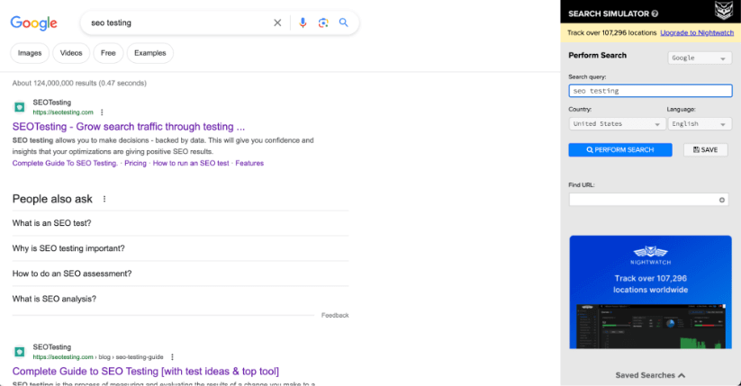The height and width of the screenshot is (386, 741).
Task: Click into the Search query input field
Action: tap(650, 91)
